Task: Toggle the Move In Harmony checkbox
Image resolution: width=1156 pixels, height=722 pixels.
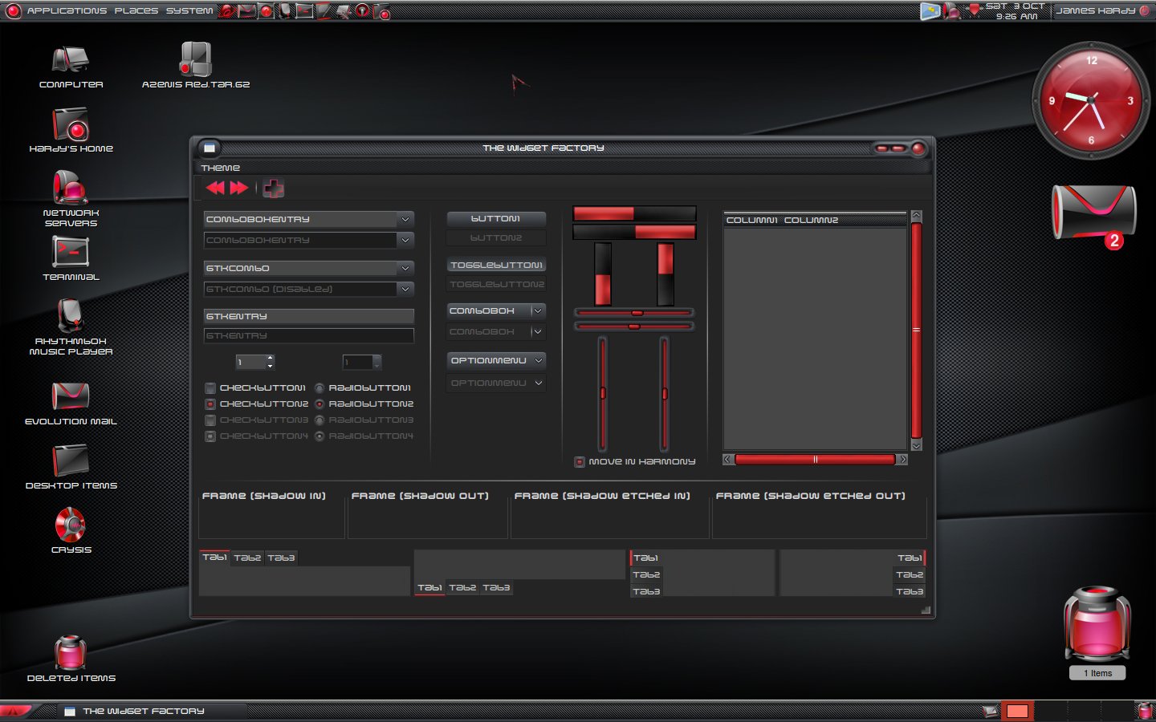Action: tap(580, 462)
